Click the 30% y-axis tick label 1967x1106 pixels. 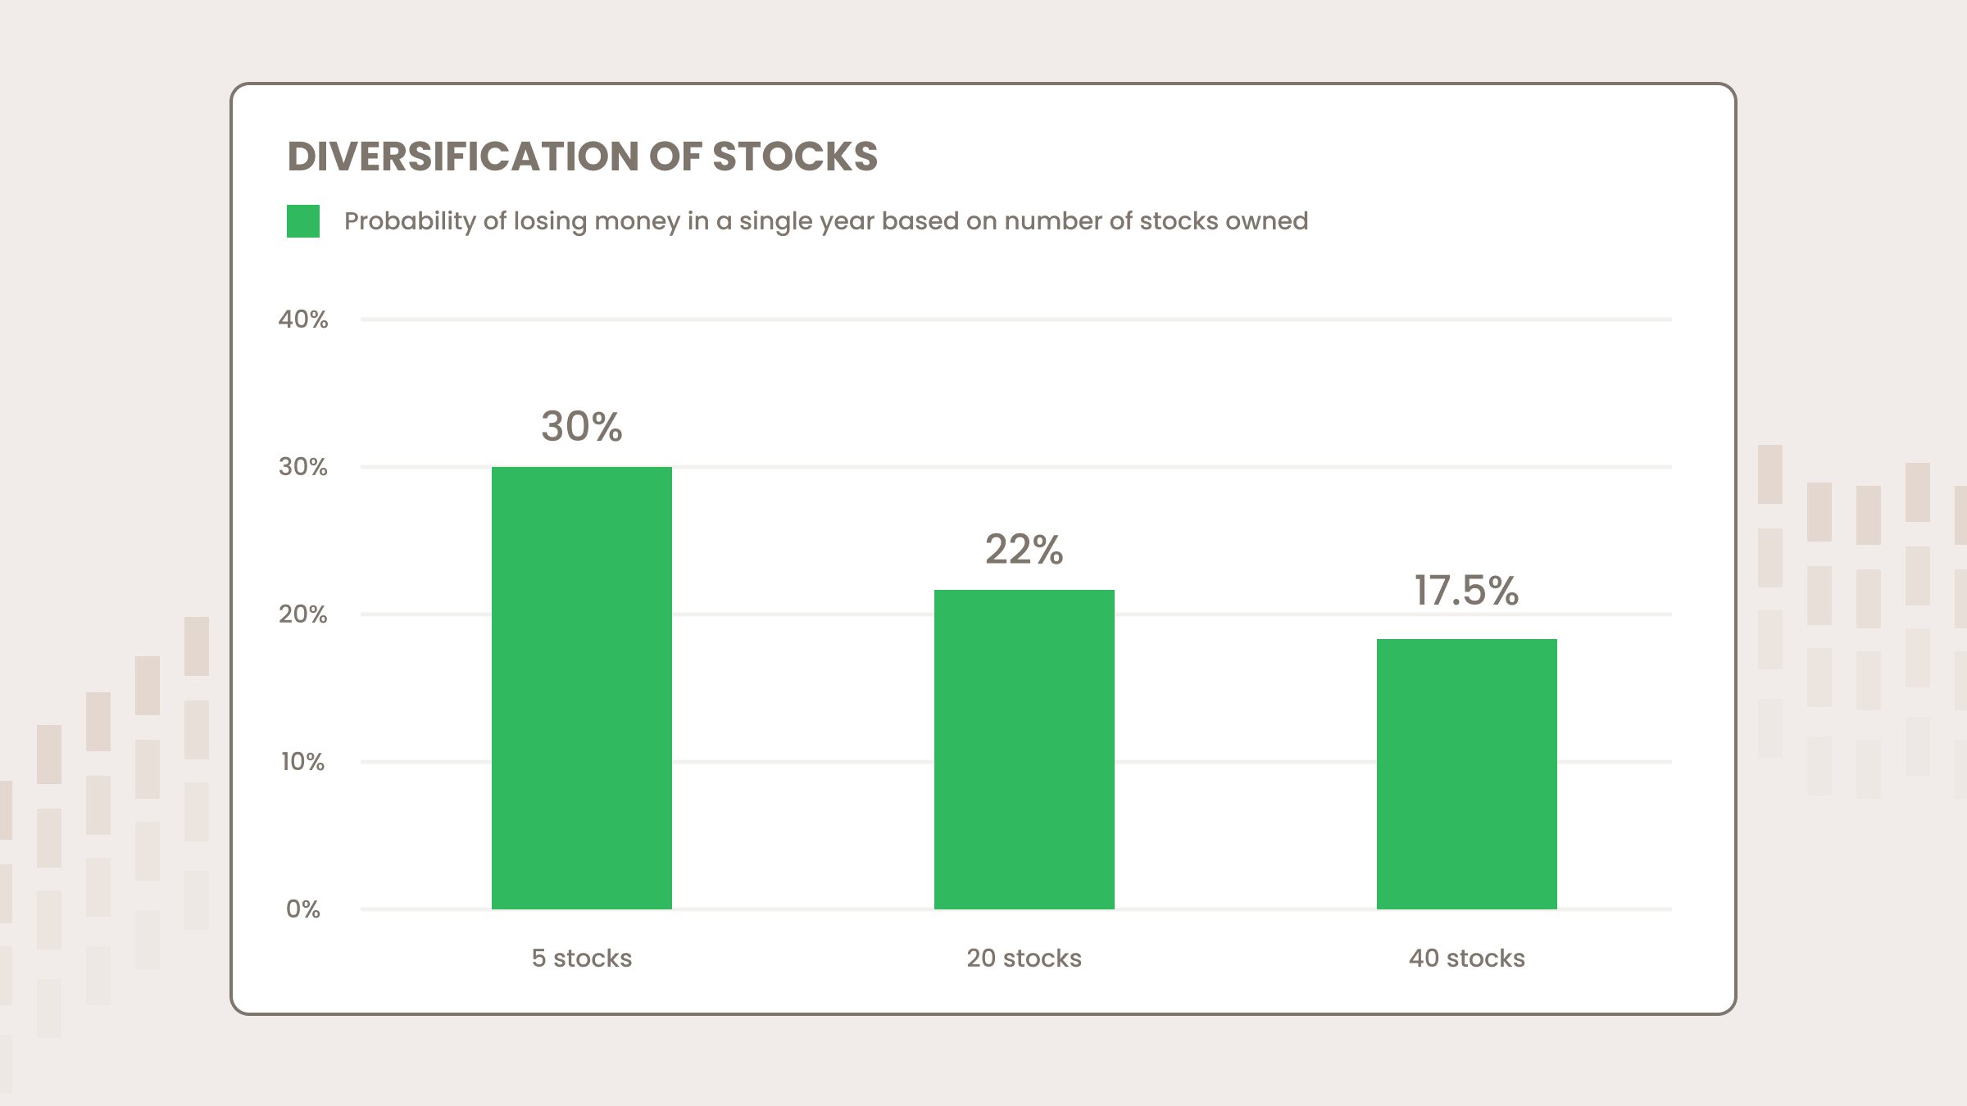pyautogui.click(x=303, y=467)
